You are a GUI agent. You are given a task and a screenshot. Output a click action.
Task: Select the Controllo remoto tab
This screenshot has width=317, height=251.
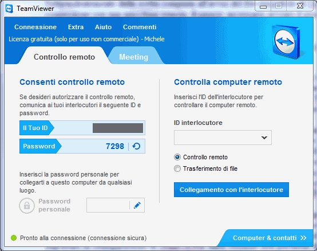pos(64,57)
